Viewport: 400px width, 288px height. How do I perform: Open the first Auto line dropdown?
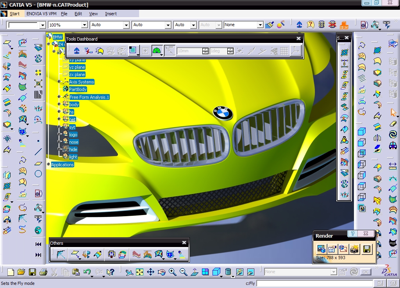126,25
